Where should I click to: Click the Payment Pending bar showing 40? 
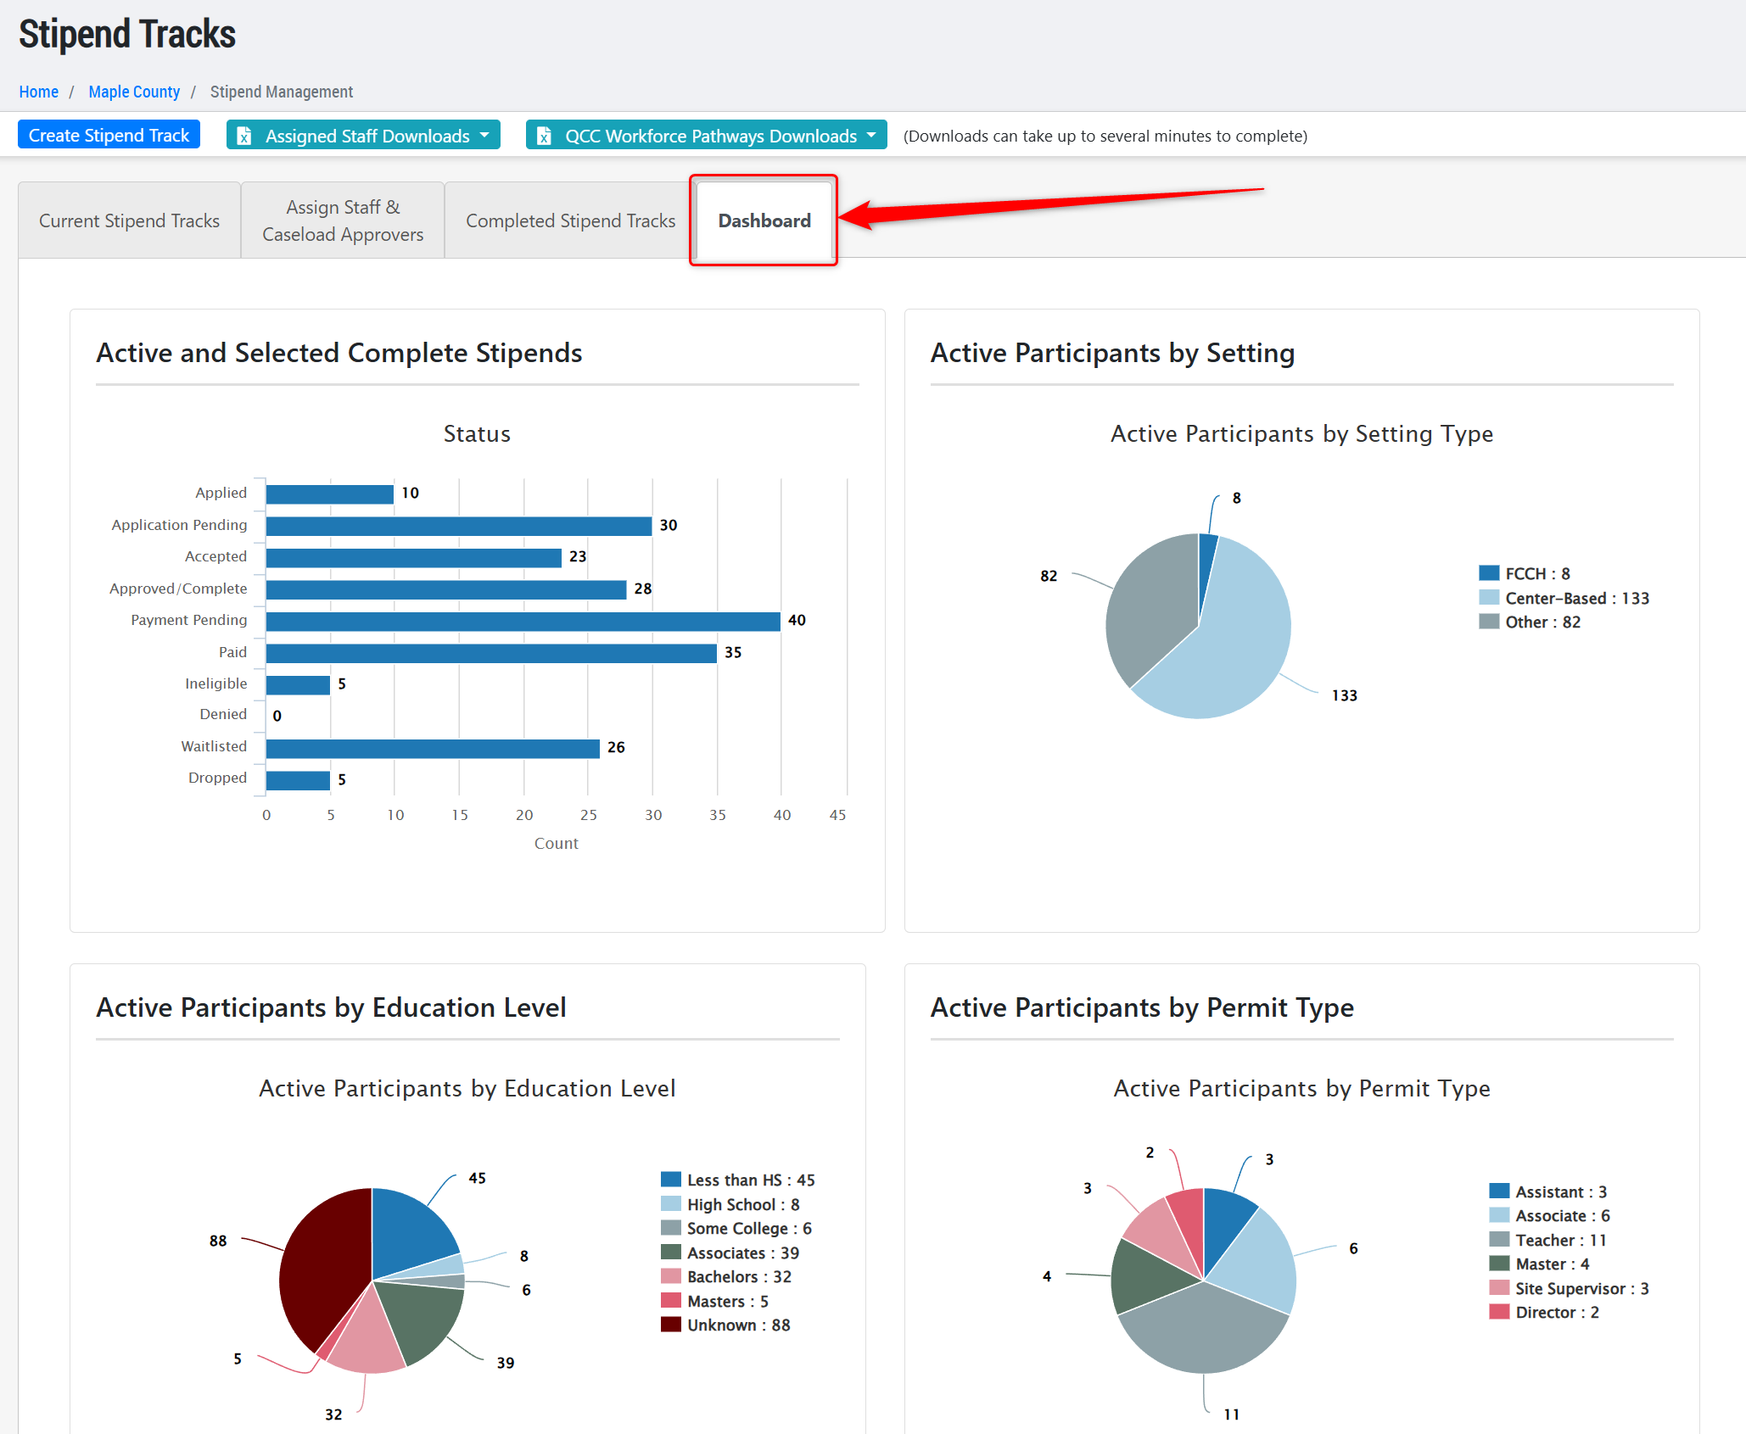tap(523, 621)
